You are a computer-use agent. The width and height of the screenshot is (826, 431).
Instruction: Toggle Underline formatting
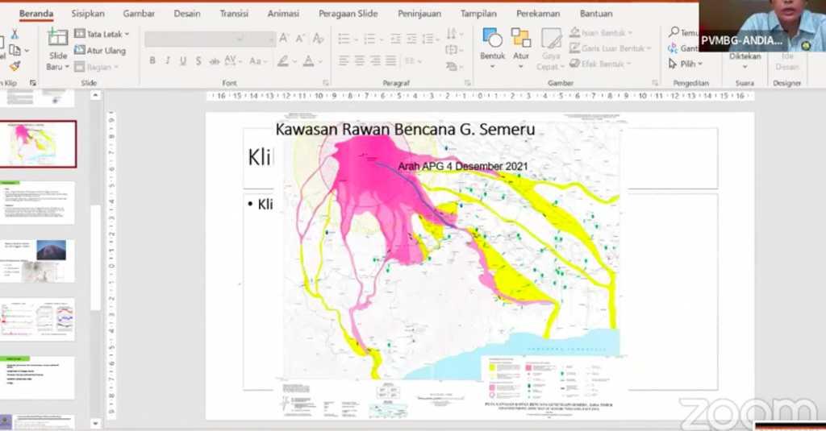point(183,61)
